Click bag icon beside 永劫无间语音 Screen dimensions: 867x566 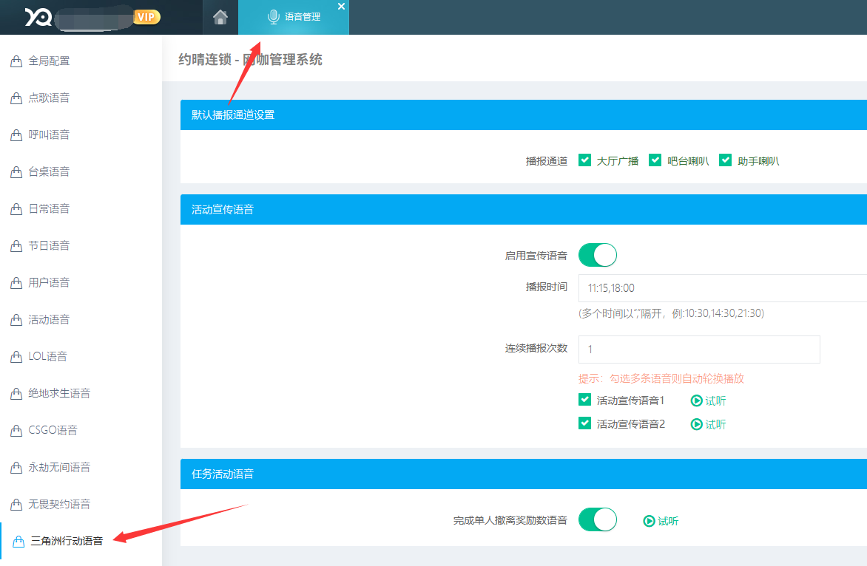(16, 468)
